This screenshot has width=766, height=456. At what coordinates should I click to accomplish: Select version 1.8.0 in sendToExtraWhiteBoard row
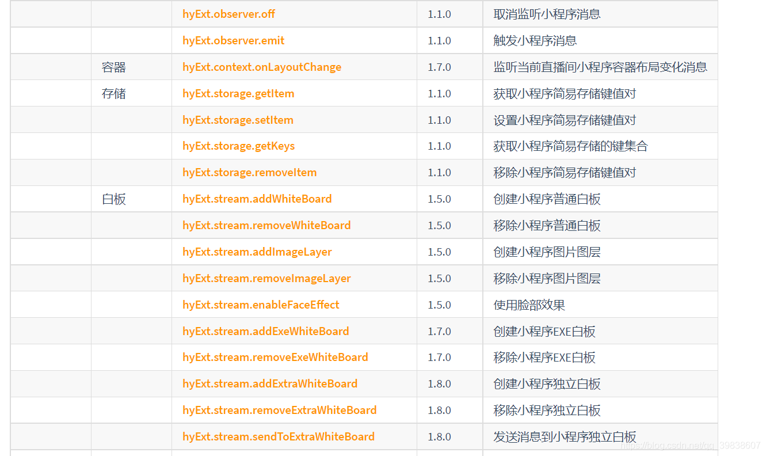(439, 436)
